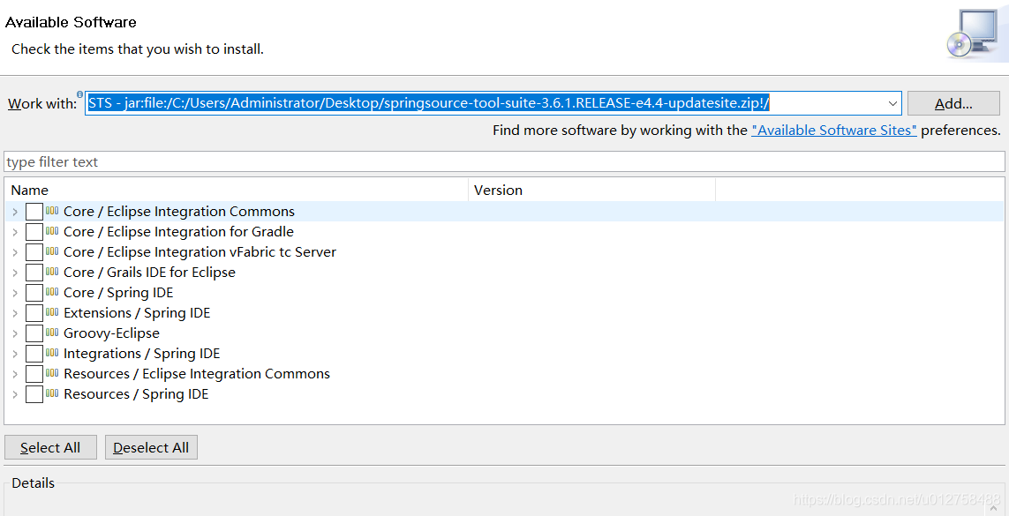
Task: Expand Core / Eclipse Integration for Gradle node
Action: pyautogui.click(x=15, y=232)
